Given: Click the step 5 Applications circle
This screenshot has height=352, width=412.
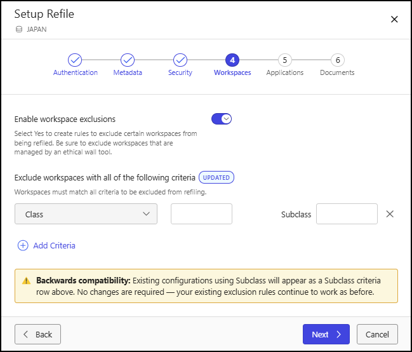Looking at the screenshot, I should [x=285, y=60].
